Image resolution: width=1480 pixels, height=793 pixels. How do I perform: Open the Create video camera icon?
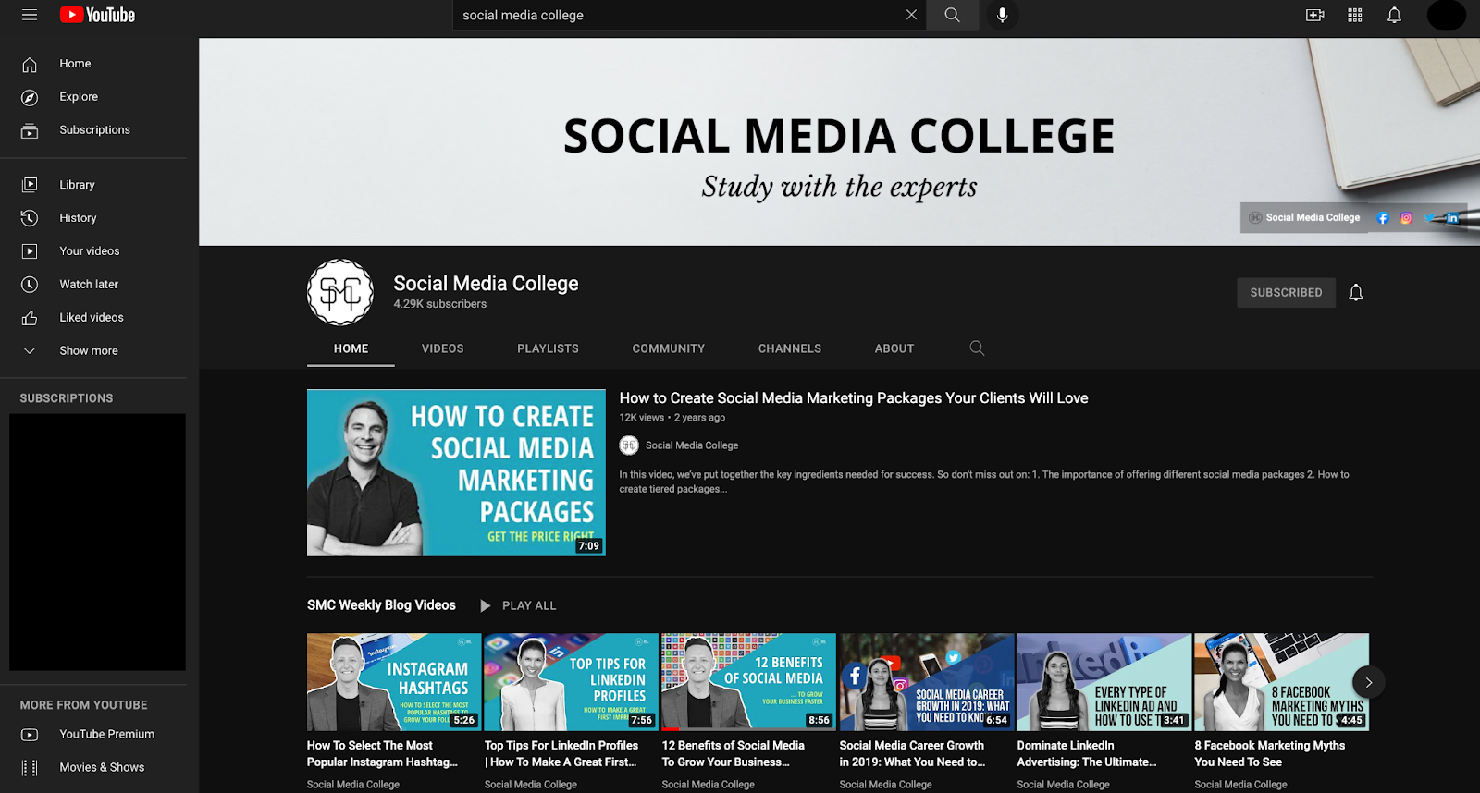[1314, 15]
